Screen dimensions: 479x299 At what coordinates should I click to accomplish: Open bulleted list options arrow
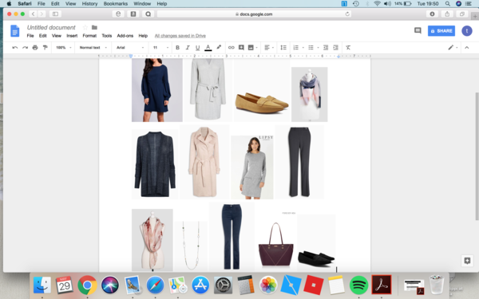[318, 48]
